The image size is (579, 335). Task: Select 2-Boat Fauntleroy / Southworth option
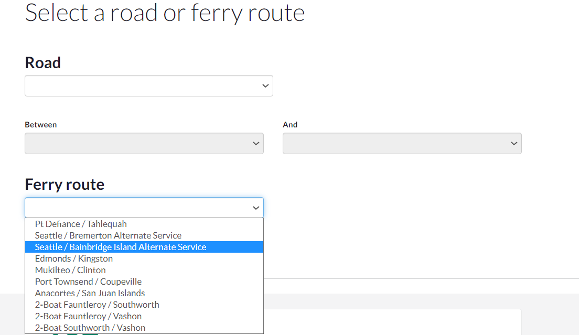click(97, 305)
